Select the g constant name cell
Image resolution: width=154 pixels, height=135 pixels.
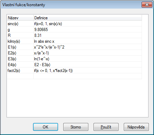coord(20,30)
